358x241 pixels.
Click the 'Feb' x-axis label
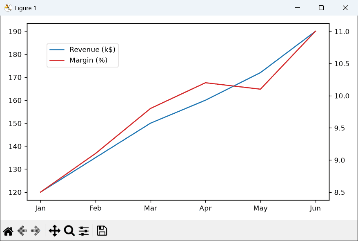[x=96, y=208]
